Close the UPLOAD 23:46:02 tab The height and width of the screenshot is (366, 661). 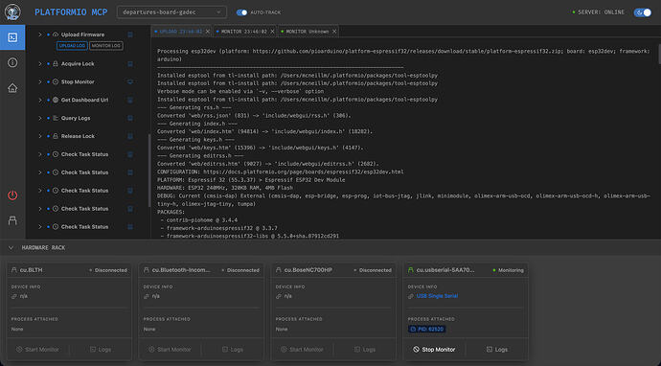(x=208, y=32)
